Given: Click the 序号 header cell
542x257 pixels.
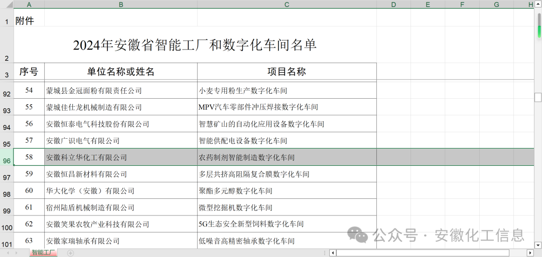Looking at the screenshot, I should (29, 72).
